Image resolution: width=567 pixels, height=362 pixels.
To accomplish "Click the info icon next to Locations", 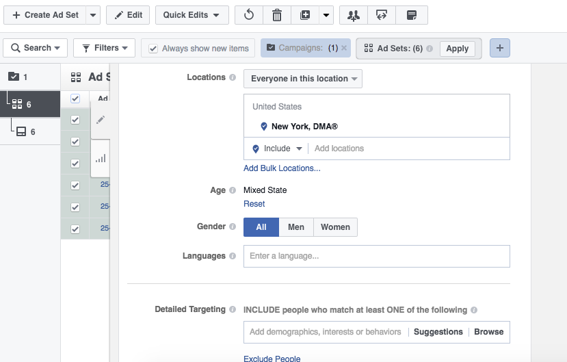I will coord(233,78).
